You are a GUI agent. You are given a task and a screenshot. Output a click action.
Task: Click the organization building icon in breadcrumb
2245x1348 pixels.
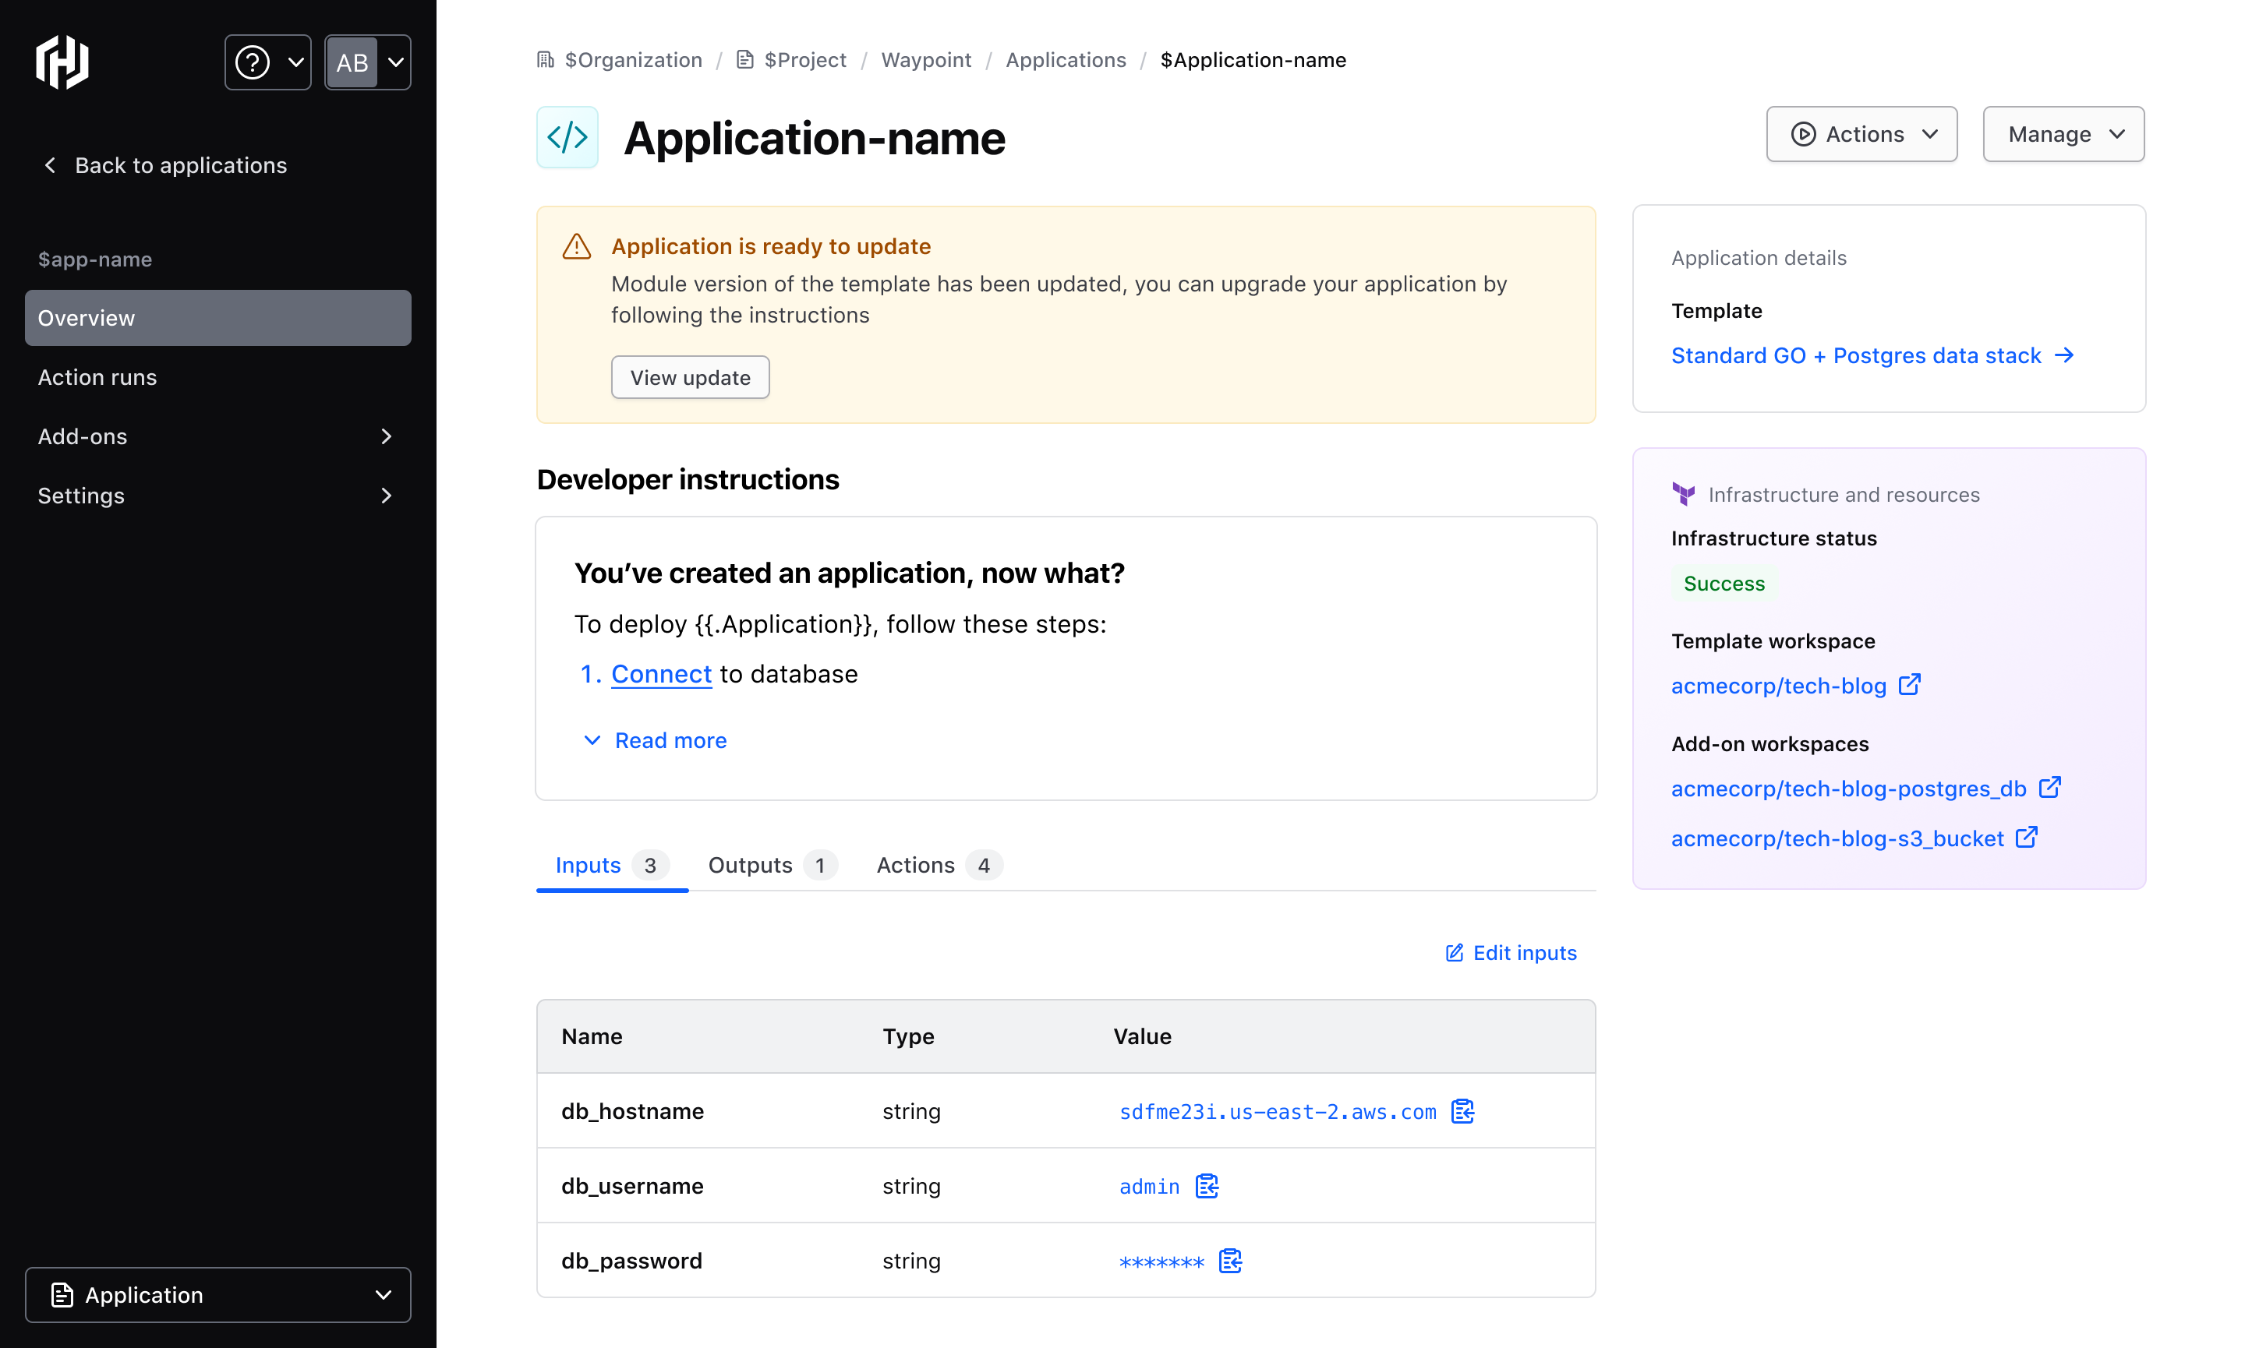point(545,60)
